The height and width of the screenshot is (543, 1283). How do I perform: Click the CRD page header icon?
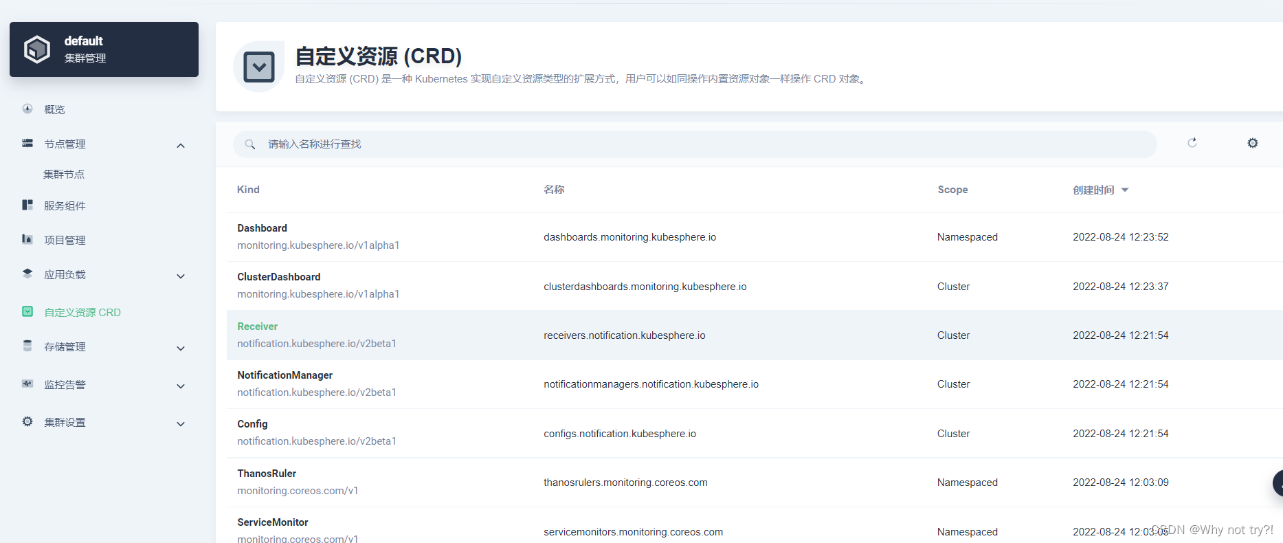point(259,67)
